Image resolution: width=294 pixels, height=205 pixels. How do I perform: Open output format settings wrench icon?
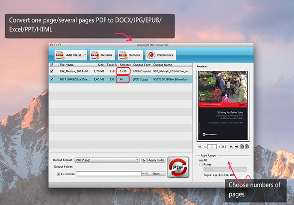click(144, 160)
